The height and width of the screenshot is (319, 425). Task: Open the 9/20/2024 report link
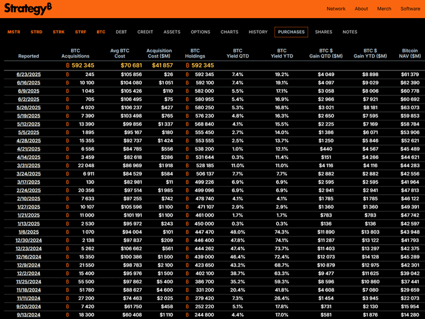29,307
